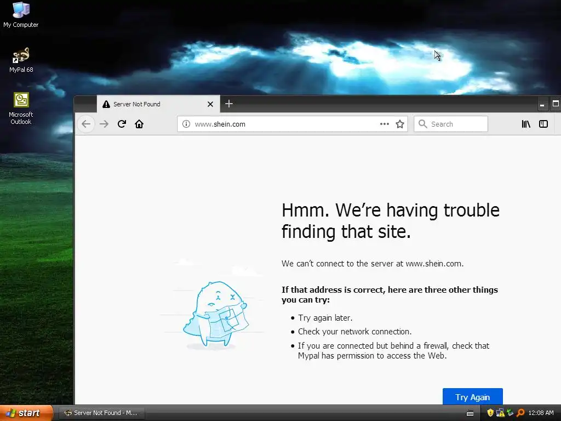Click the lost dinosaur error illustration
Viewport: 561px width, 421px height.
click(216, 315)
